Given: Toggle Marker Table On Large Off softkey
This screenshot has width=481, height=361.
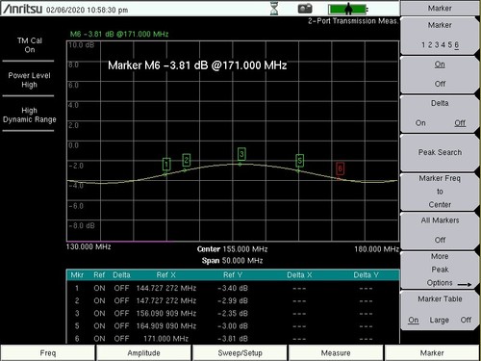Looking at the screenshot, I should click(x=440, y=310).
